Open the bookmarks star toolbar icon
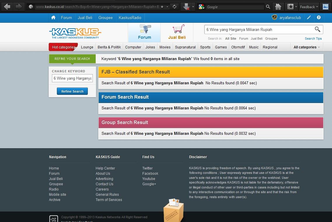The width and height of the screenshot is (332, 222). [291, 7]
